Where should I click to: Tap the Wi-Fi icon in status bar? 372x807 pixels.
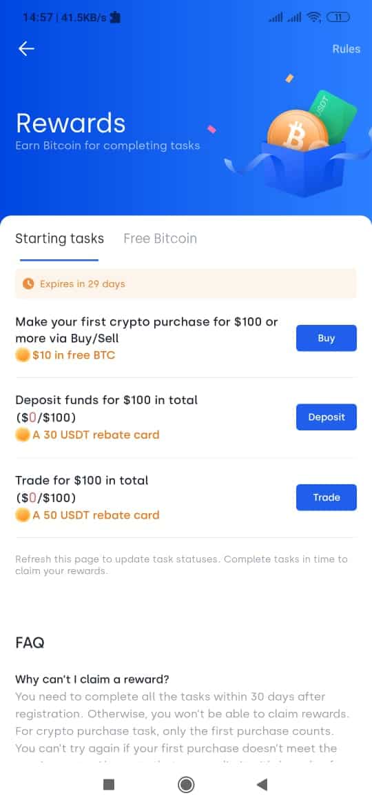[313, 17]
